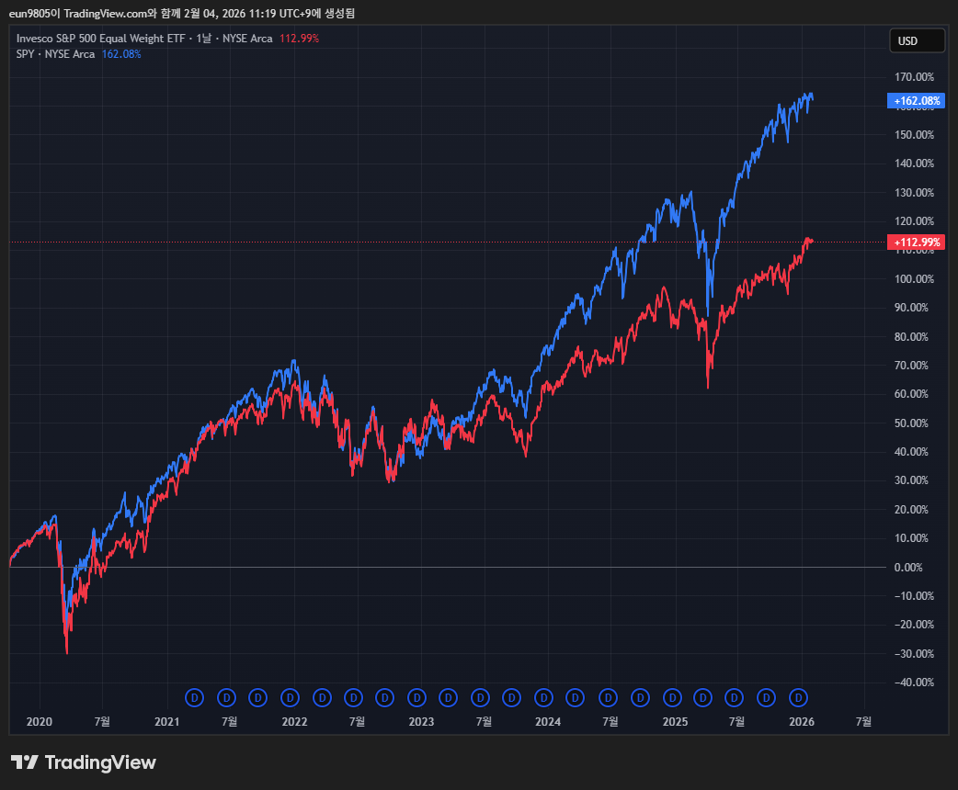
Task: Open the dividend marker above the 2022 label
Action: 290,697
